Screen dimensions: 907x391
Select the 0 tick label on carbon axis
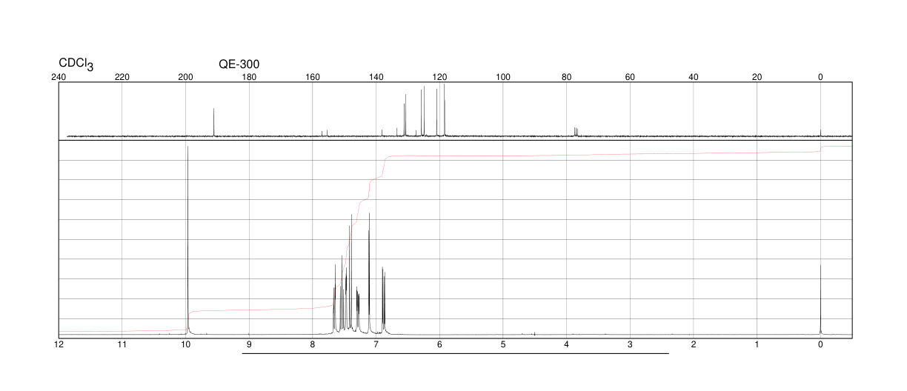pyautogui.click(x=820, y=77)
